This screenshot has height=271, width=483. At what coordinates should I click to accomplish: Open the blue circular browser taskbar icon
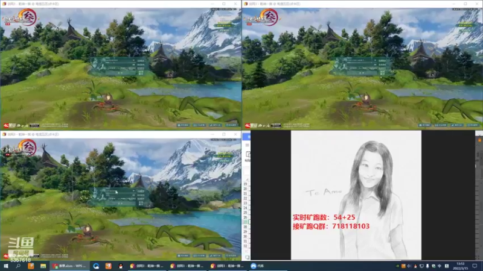(x=96, y=266)
